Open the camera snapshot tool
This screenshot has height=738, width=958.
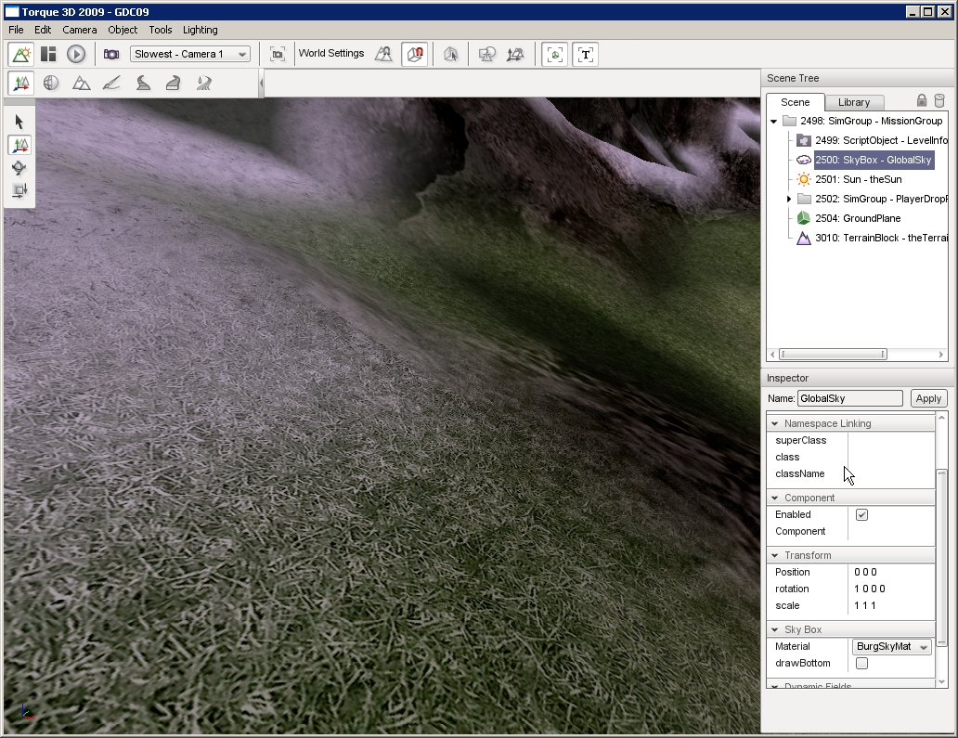pos(111,54)
